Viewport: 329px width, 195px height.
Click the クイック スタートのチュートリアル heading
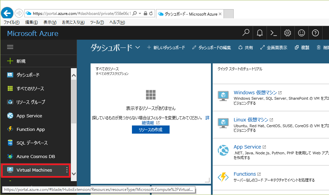tap(240, 69)
